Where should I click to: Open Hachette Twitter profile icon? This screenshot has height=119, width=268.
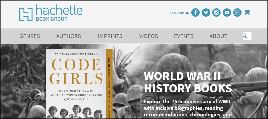(x=206, y=13)
